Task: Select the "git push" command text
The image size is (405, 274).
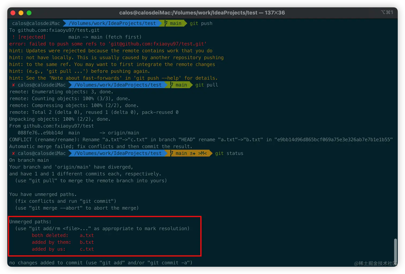Action: pos(201,23)
